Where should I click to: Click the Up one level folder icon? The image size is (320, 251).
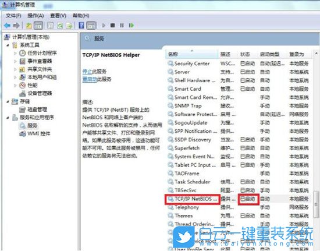[x=29, y=26]
